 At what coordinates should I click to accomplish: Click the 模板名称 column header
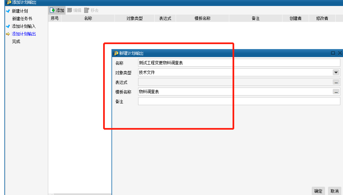(202, 18)
